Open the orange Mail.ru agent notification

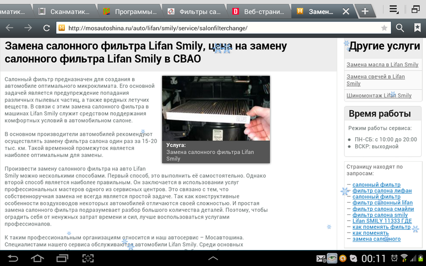(x=343, y=259)
